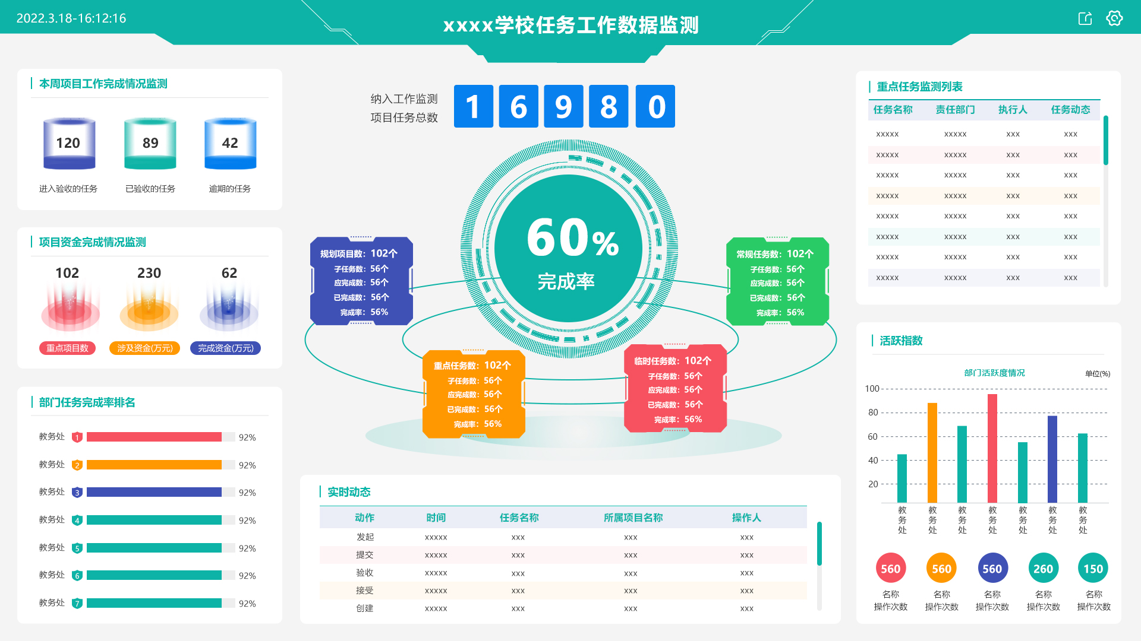Click the 重点项目数 red label
Image resolution: width=1141 pixels, height=641 pixels.
pyautogui.click(x=67, y=348)
